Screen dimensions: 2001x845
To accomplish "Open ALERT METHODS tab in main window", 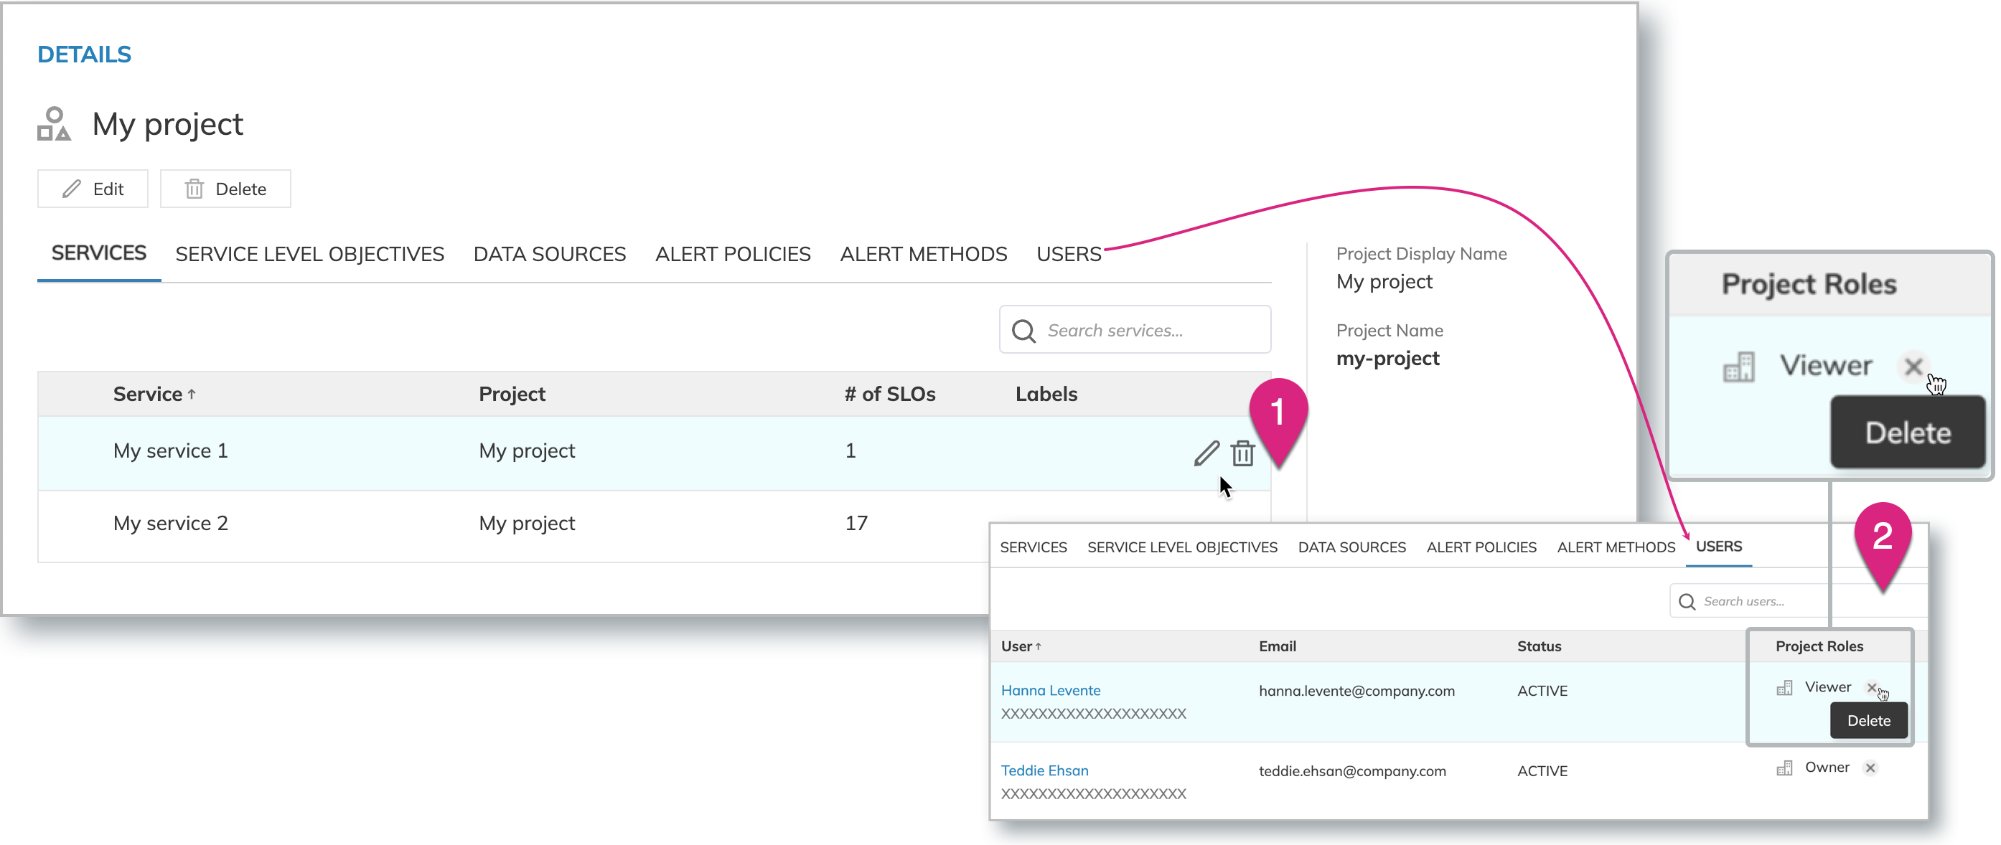I will 923,254.
